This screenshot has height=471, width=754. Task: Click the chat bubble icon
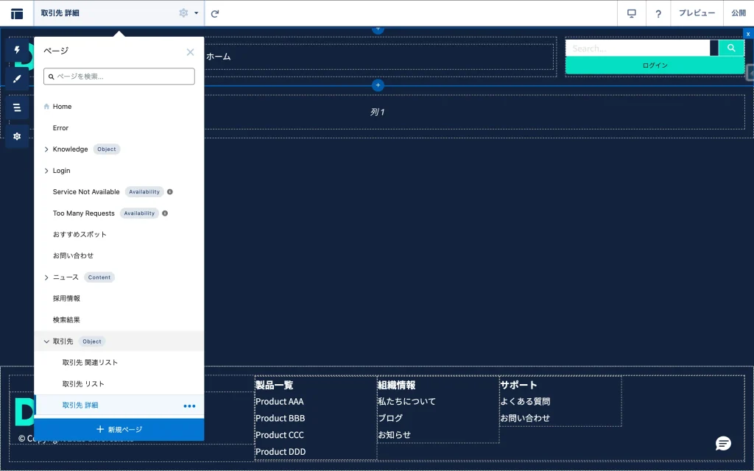tap(723, 443)
